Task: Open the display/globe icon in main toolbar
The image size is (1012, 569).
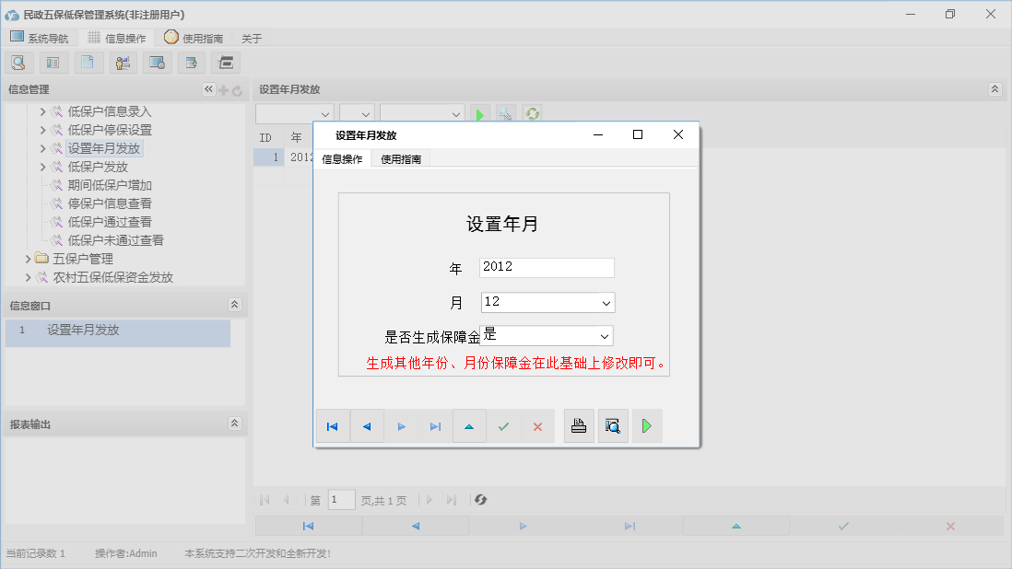Action: 157,62
